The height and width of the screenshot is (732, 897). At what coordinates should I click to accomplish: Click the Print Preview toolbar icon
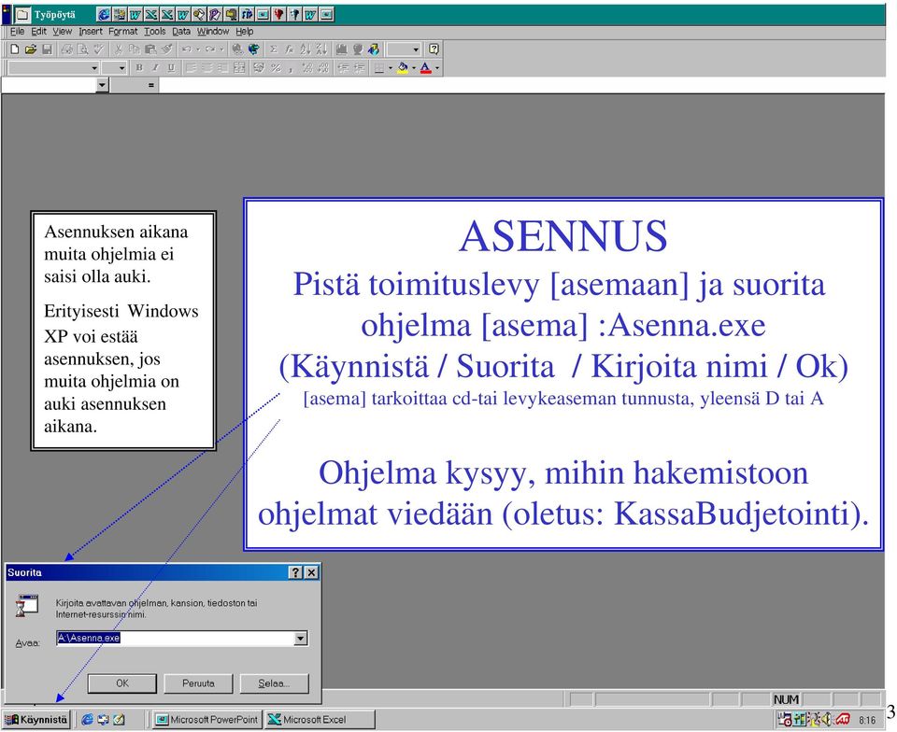pyautogui.click(x=83, y=49)
